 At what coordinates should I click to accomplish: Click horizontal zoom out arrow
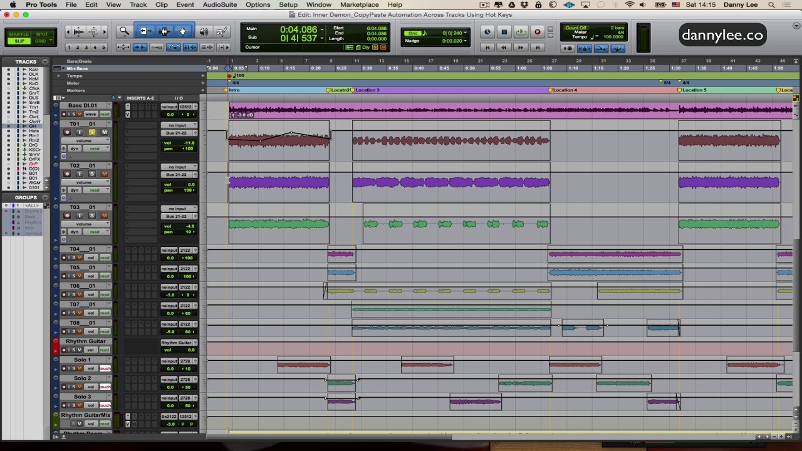click(70, 31)
